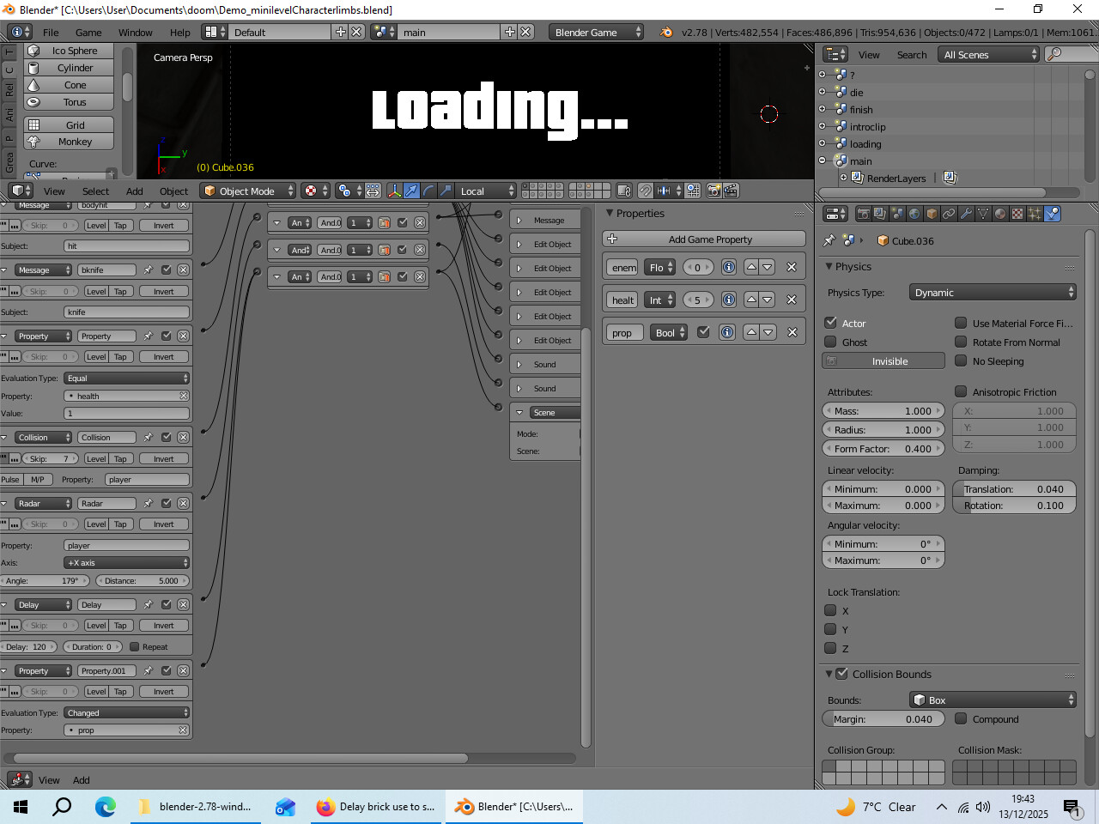Screen dimensions: 1099x824
Task: Open the Physics Type dropdown
Action: click(993, 293)
